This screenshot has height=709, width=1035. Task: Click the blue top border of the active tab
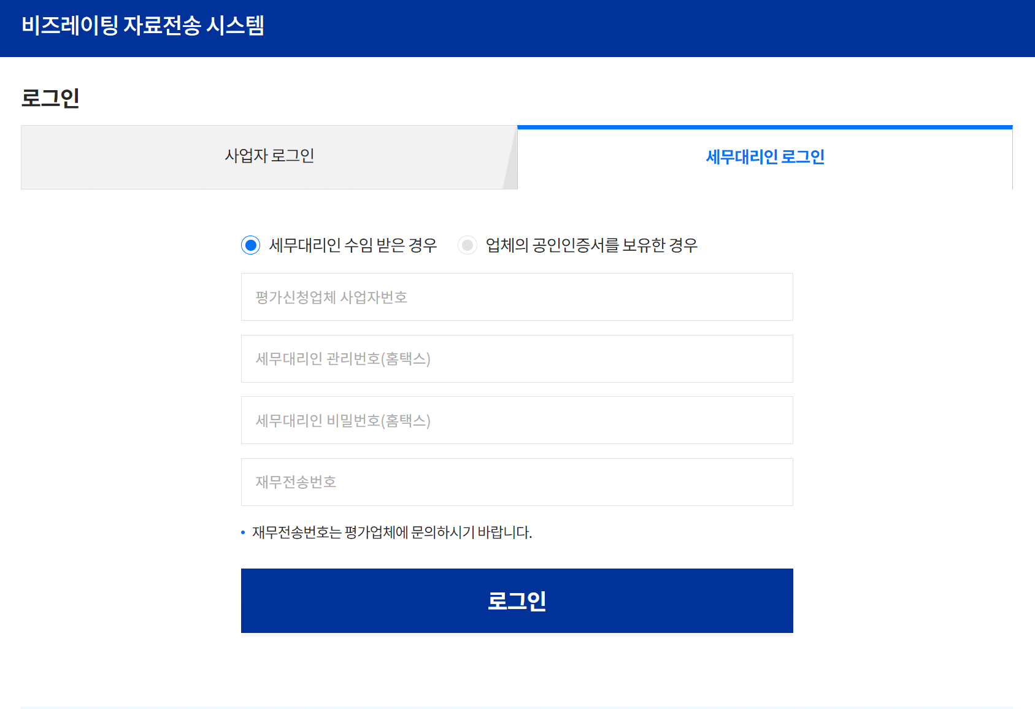[764, 127]
